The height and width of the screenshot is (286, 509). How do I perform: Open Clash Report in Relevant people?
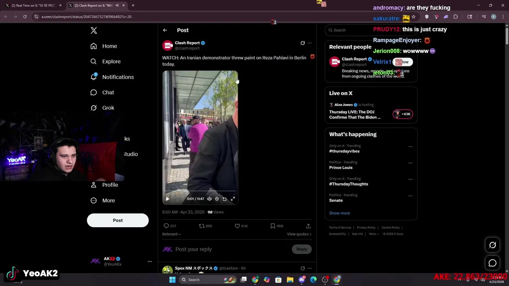[354, 59]
